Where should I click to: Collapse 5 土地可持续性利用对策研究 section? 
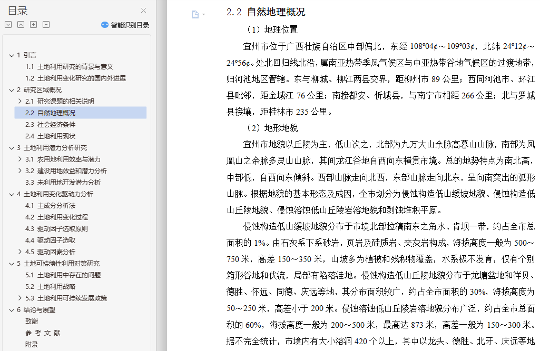pos(12,264)
